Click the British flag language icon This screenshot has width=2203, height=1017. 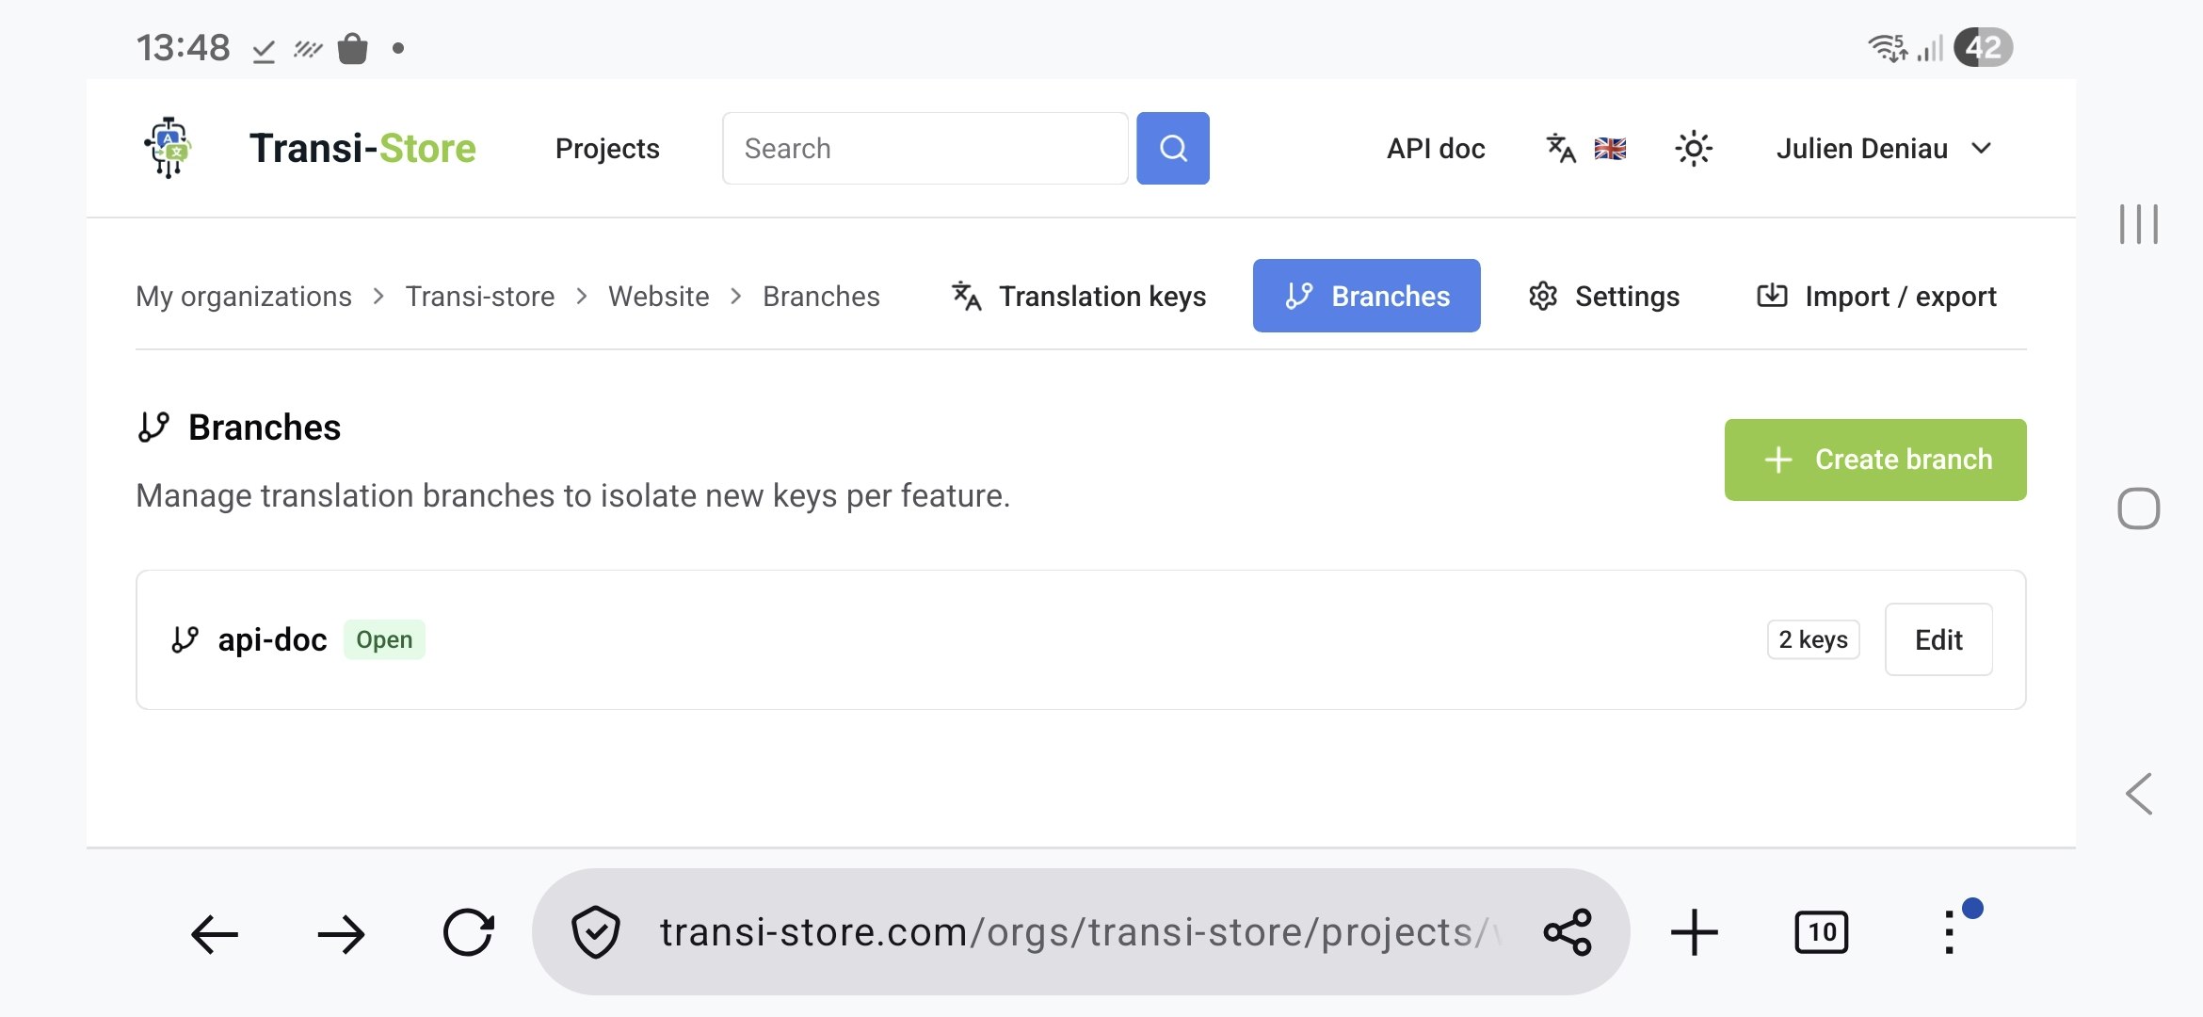[x=1610, y=148]
